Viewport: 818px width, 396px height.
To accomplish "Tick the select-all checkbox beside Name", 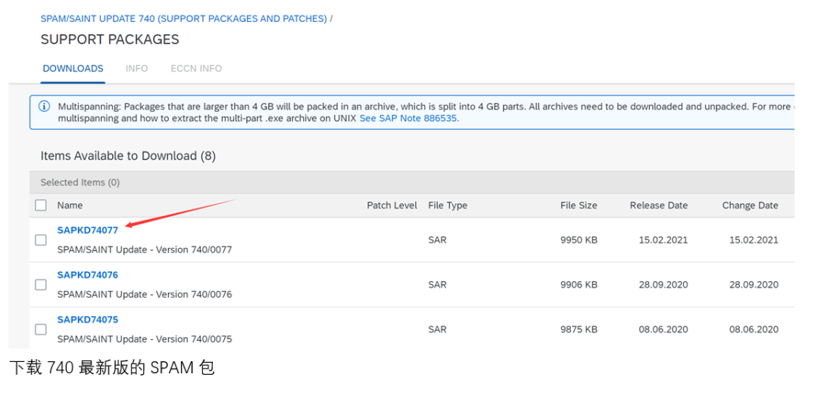I will (x=41, y=205).
